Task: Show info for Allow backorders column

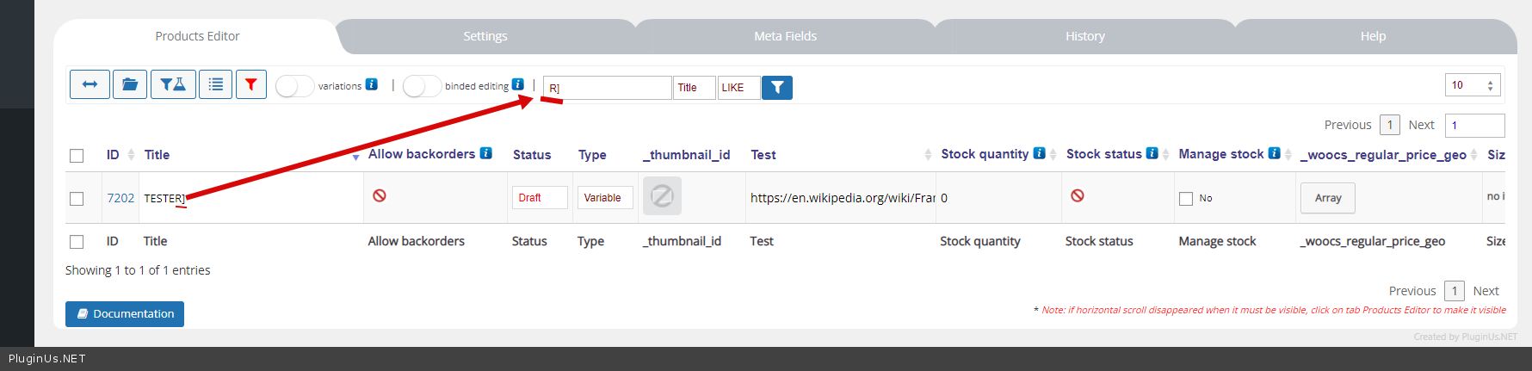Action: 486,153
